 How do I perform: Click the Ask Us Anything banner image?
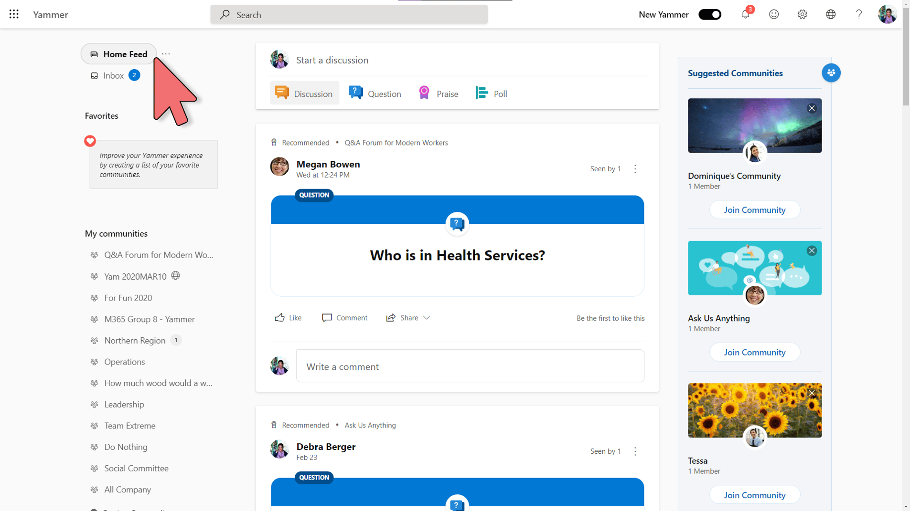(x=754, y=268)
